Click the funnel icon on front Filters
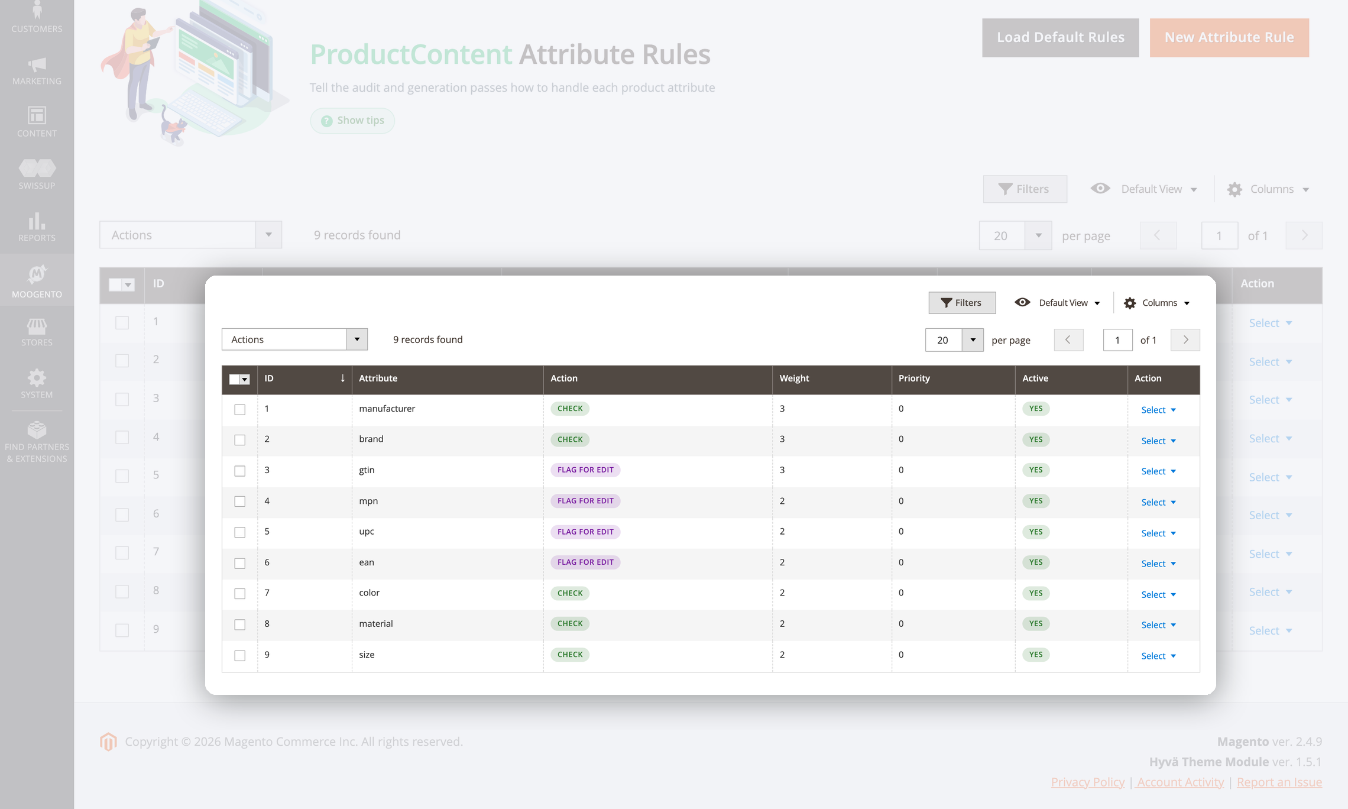Image resolution: width=1348 pixels, height=809 pixels. [947, 303]
